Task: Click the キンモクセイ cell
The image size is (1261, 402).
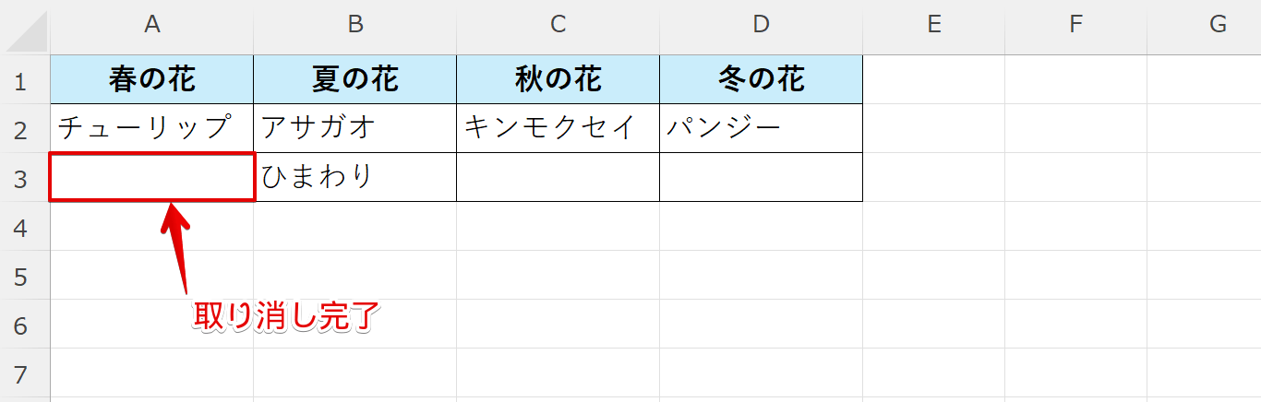Action: [x=558, y=128]
